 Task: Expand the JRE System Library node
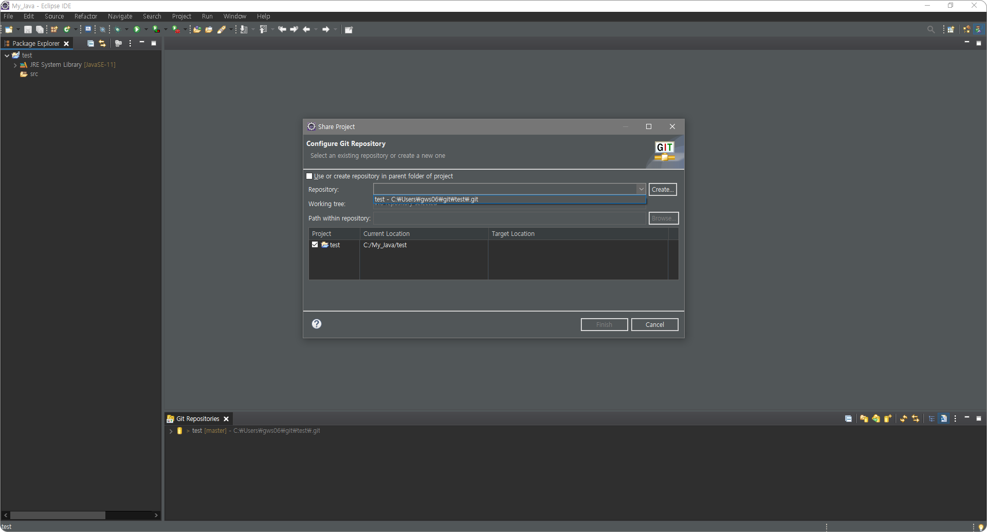(15, 65)
